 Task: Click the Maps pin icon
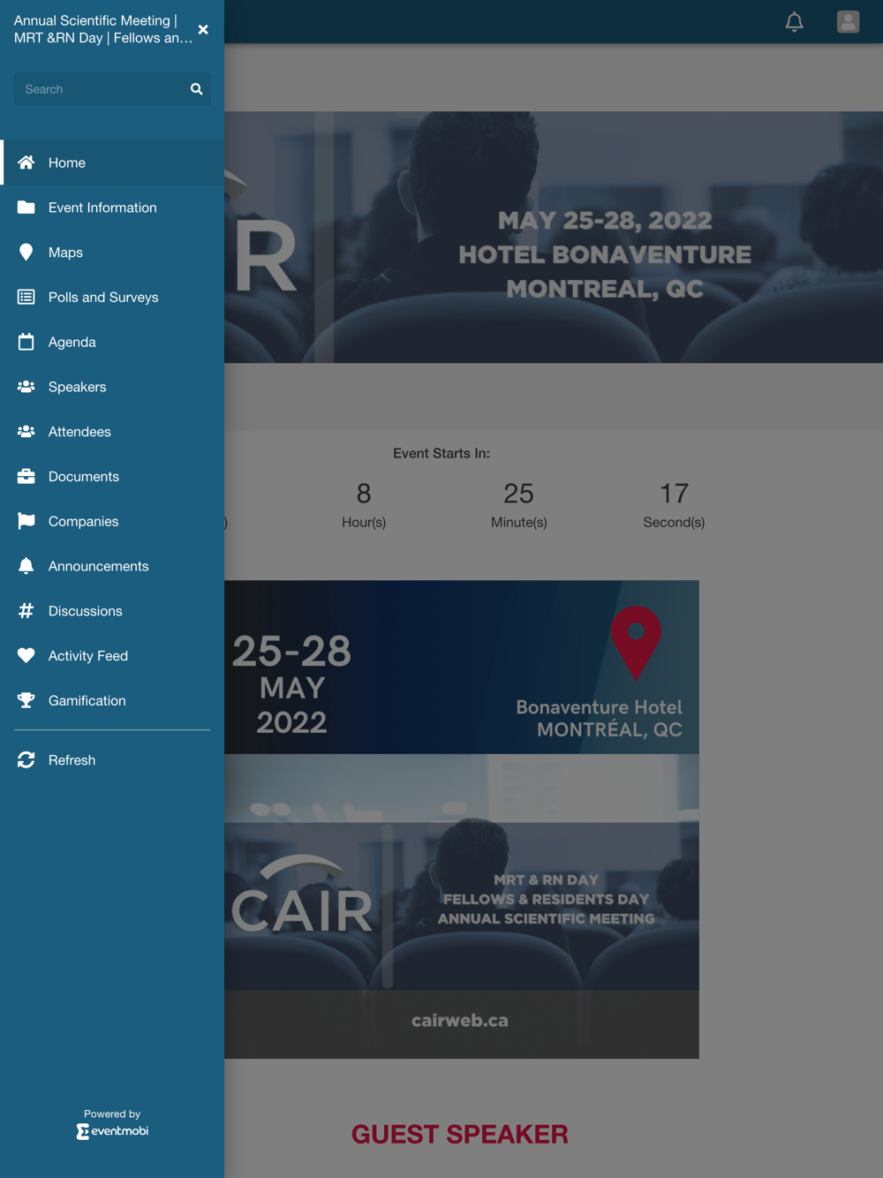coord(26,253)
